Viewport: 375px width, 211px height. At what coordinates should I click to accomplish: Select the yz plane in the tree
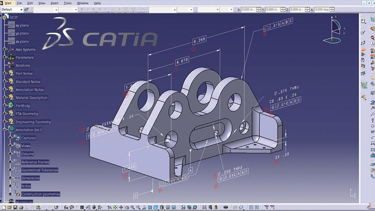(x=22, y=33)
